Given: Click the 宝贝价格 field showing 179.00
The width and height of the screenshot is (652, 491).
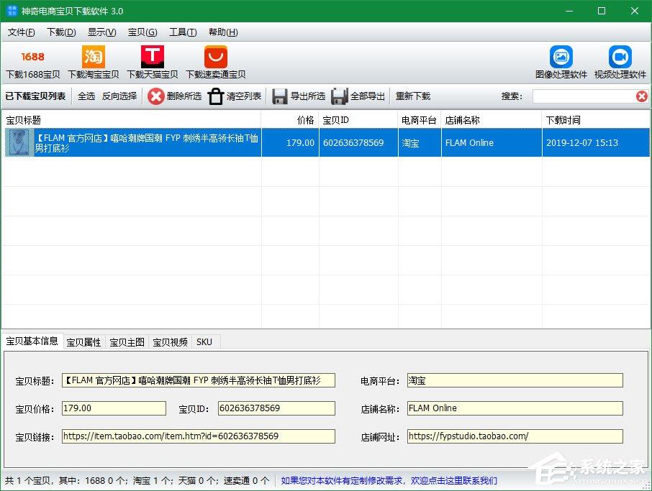Looking at the screenshot, I should pyautogui.click(x=114, y=408).
